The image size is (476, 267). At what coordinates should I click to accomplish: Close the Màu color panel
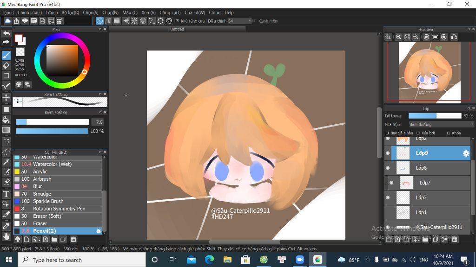(105, 29)
